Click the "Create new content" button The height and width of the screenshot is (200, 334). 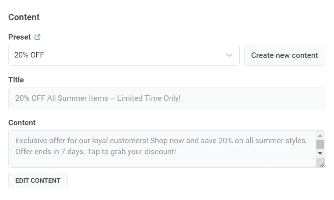click(x=284, y=55)
